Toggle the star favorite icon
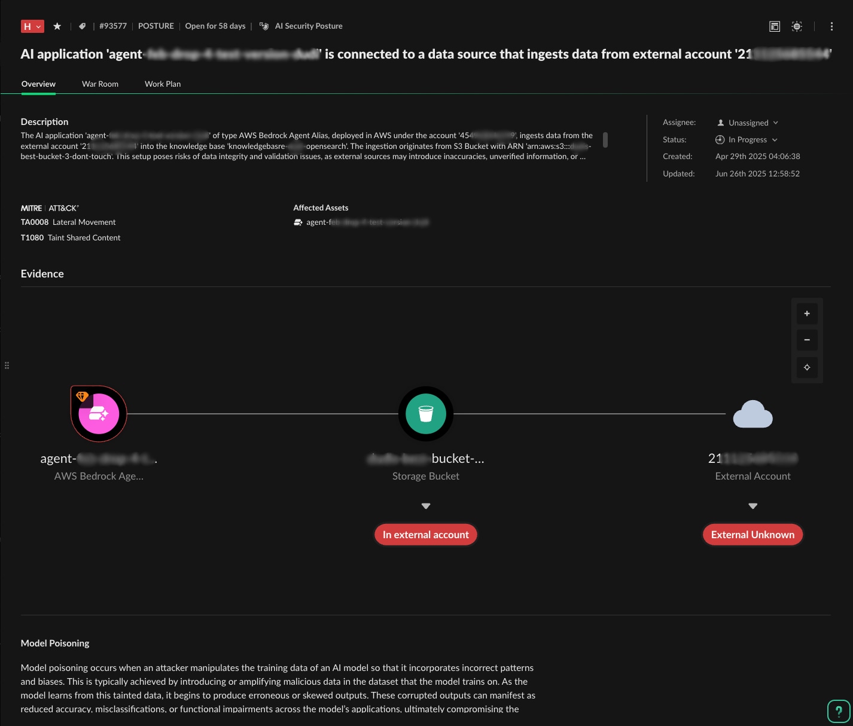Viewport: 853px width, 726px height. point(57,26)
